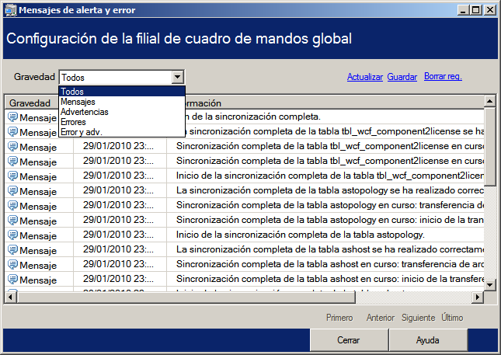Image resolution: width=501 pixels, height=355 pixels.
Task: Collapse the Gravedad combo box arrow
Action: (177, 77)
